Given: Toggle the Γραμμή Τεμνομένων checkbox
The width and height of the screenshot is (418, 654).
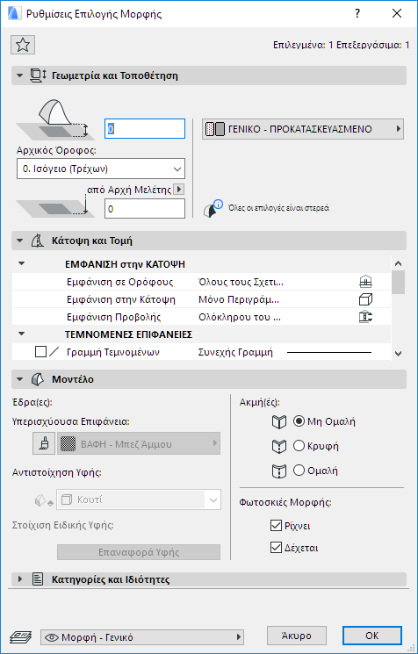Looking at the screenshot, I should point(40,352).
